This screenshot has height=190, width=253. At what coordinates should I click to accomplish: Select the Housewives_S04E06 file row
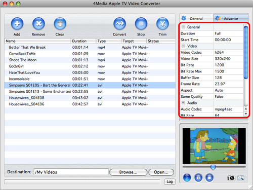pyautogui.click(x=90, y=104)
